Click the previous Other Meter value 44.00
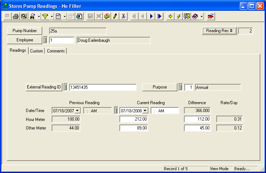Screen dimensions: 266x173 [66, 128]
